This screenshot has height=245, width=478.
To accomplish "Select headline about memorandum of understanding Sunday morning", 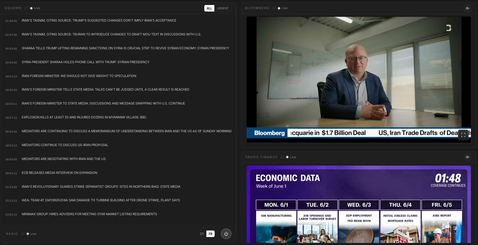I will coord(127,131).
